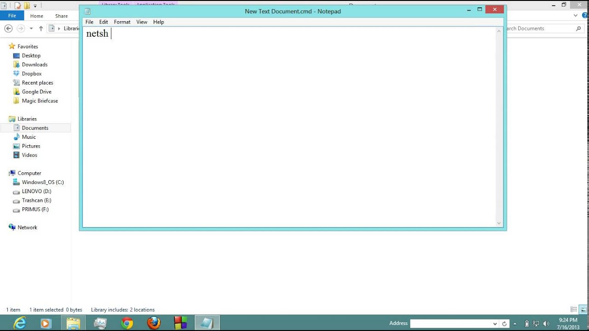Click the volume speaker tray icon
The width and height of the screenshot is (589, 331).
click(546, 324)
